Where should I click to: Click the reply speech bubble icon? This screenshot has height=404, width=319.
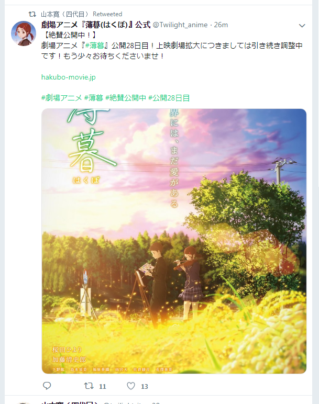coord(47,386)
